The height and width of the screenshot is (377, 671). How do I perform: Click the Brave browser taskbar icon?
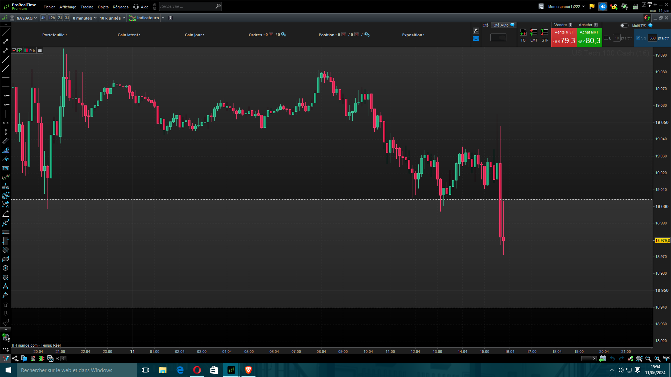(x=248, y=370)
